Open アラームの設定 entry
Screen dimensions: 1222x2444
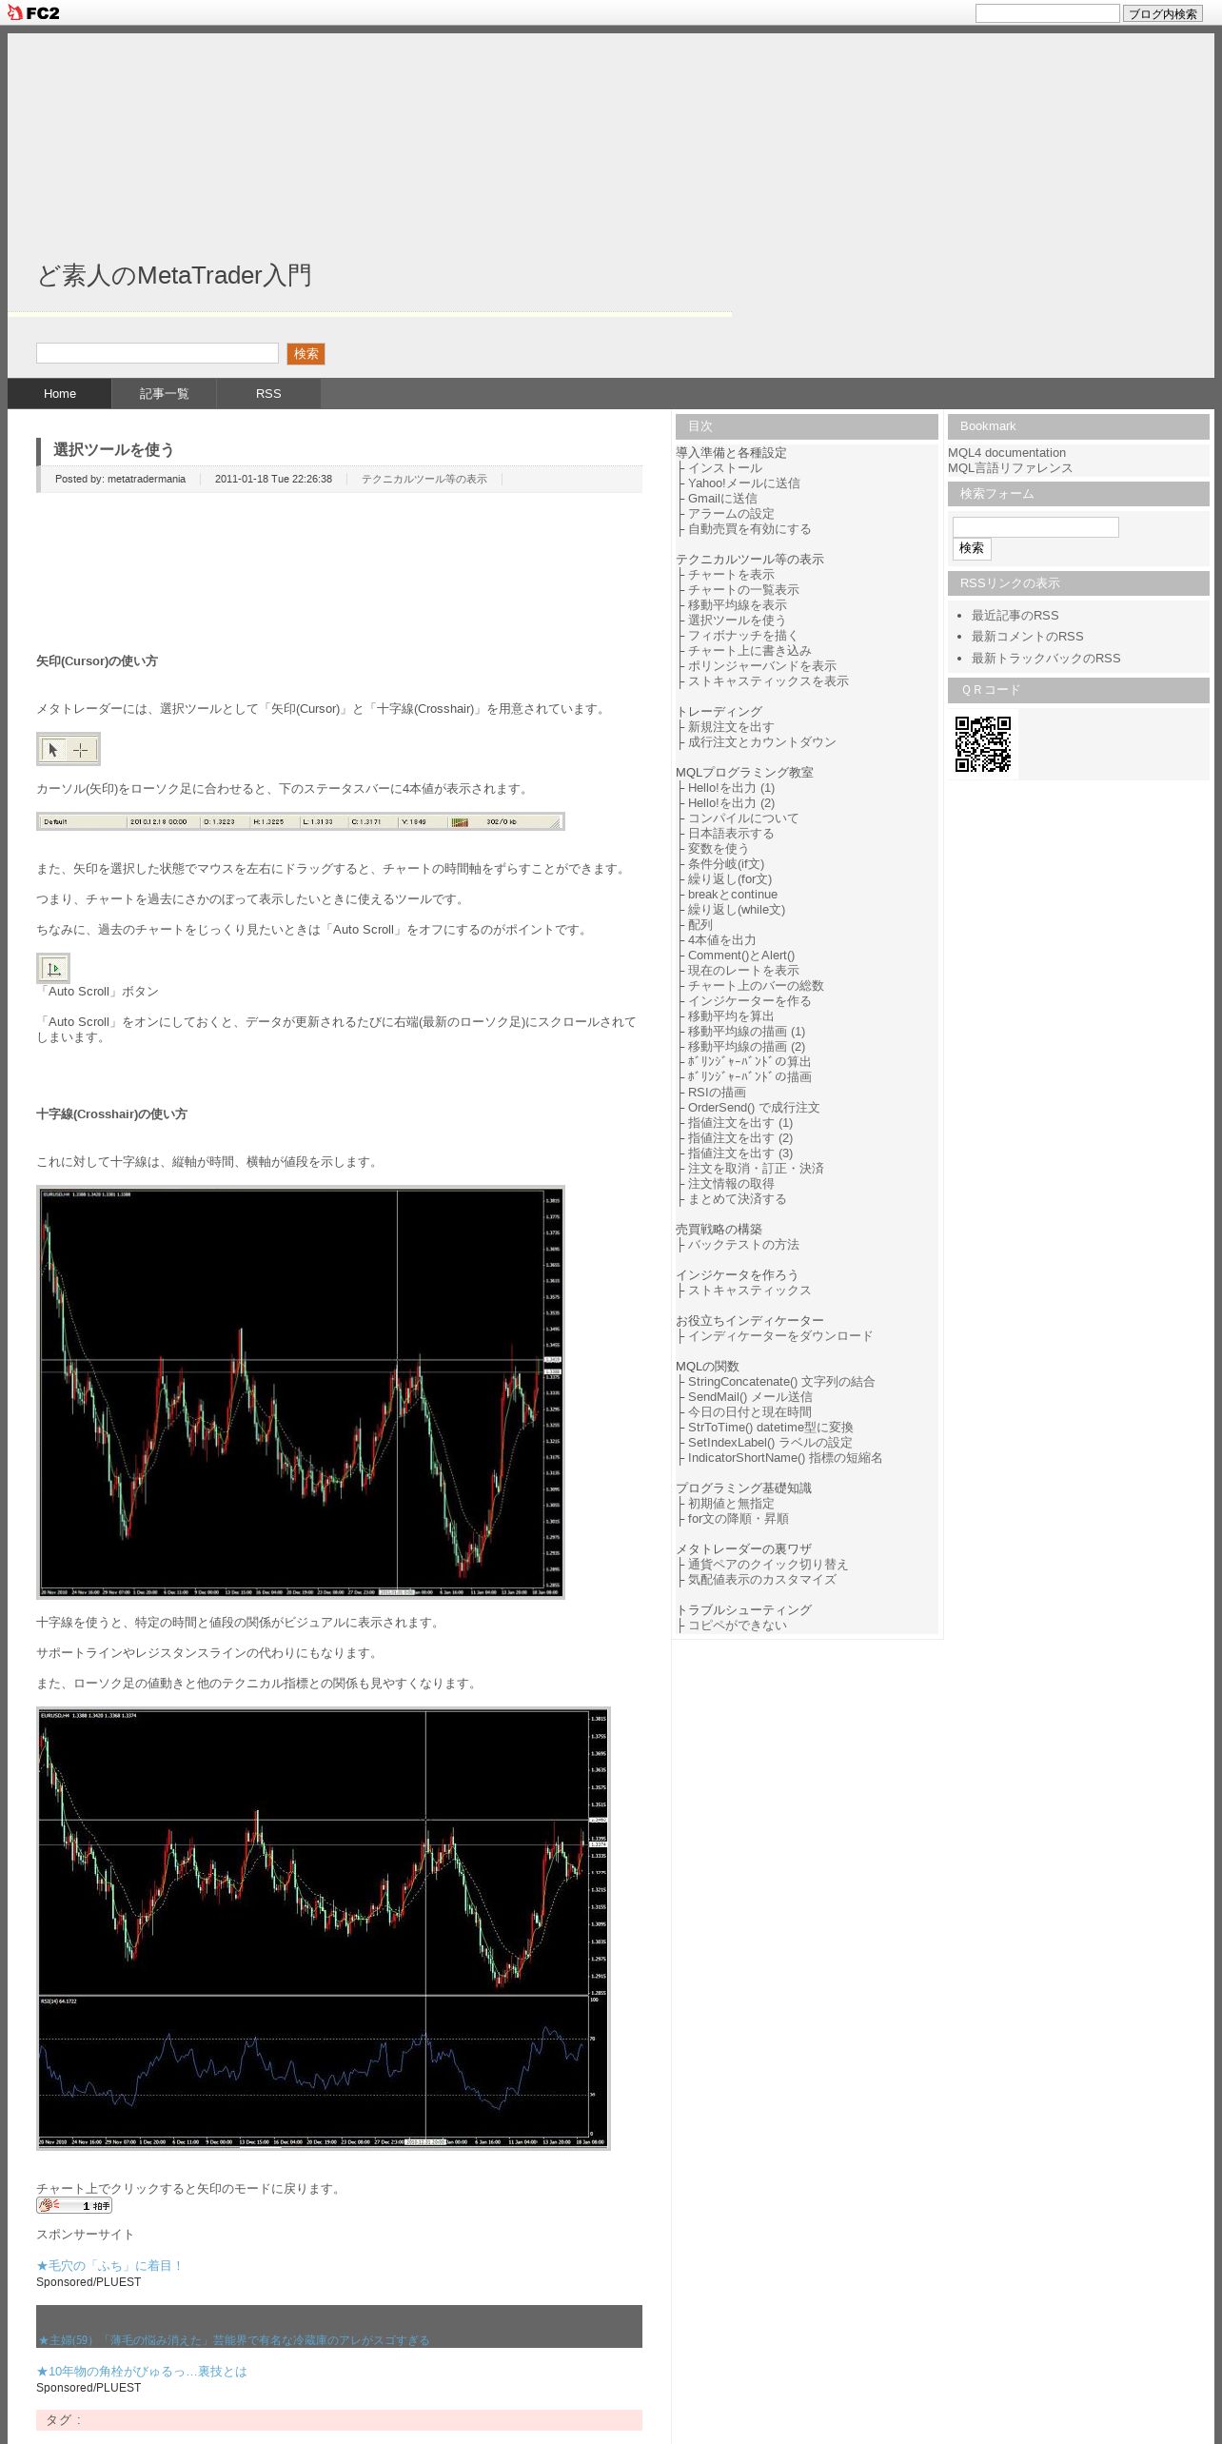tap(731, 514)
